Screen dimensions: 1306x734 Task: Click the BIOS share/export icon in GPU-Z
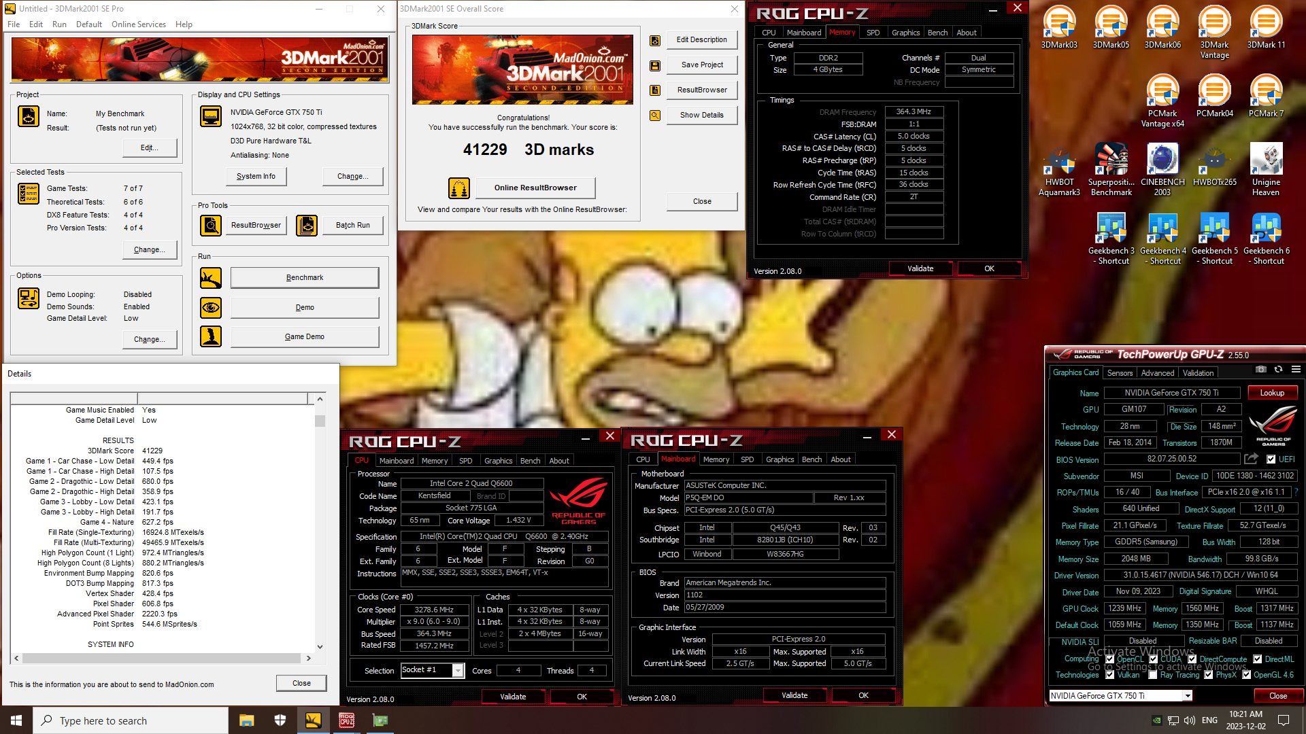pyautogui.click(x=1251, y=459)
